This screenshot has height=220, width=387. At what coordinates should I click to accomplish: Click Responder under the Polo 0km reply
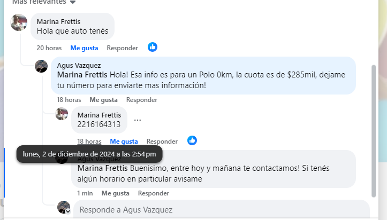point(141,100)
